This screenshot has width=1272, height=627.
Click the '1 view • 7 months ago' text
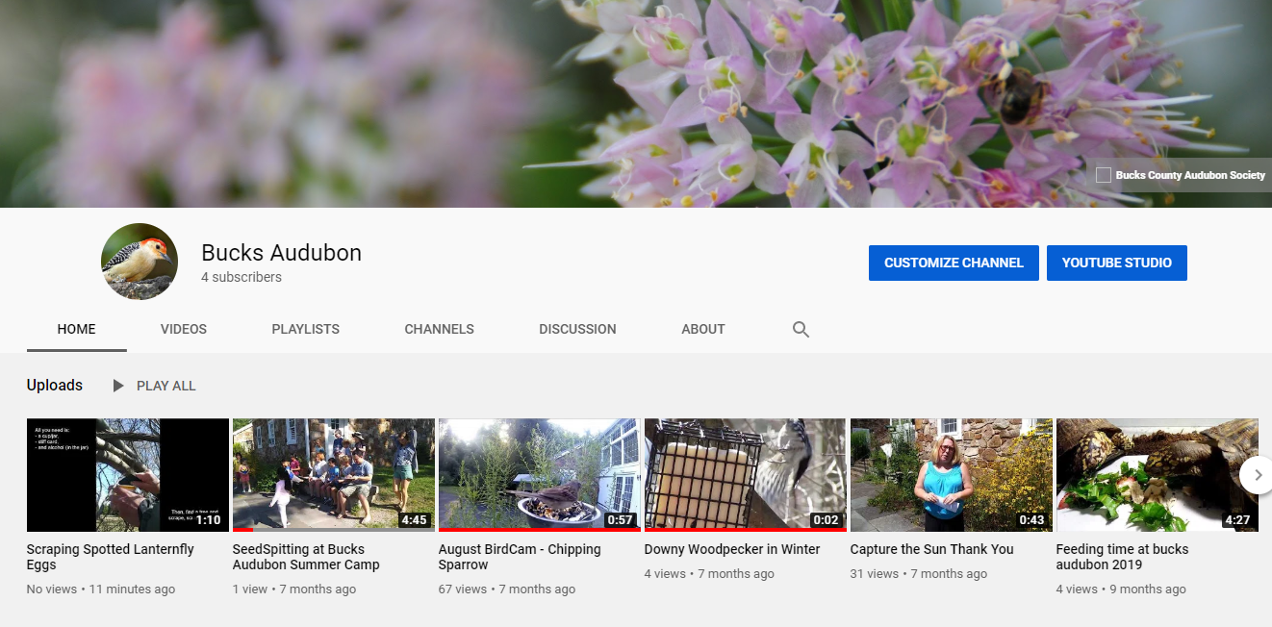point(294,589)
